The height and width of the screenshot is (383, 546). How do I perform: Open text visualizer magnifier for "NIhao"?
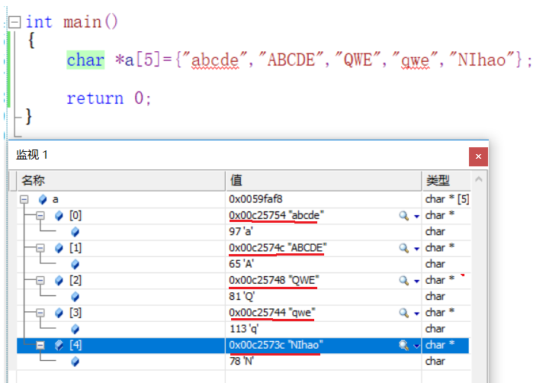tap(403, 346)
